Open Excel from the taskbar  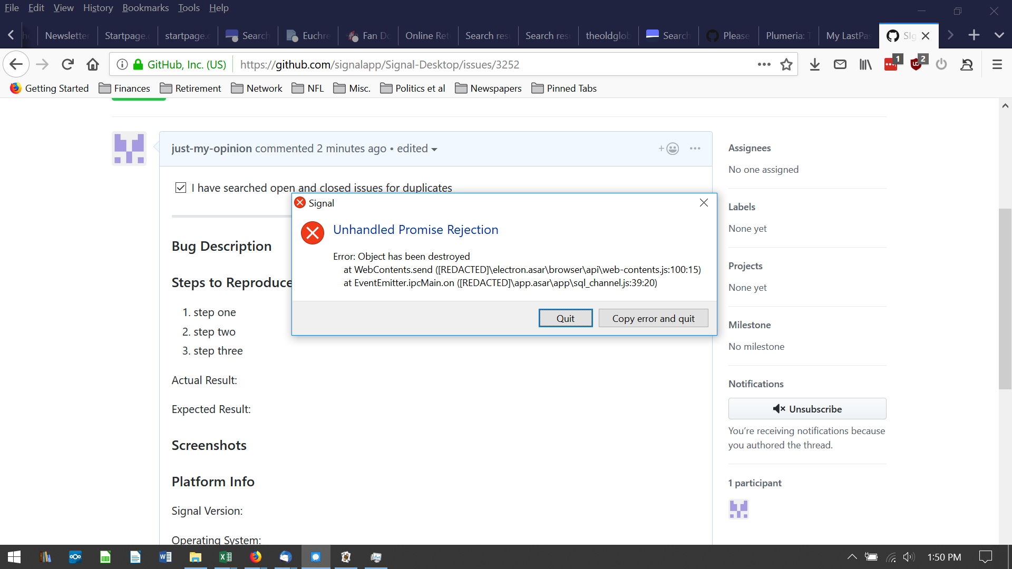226,557
